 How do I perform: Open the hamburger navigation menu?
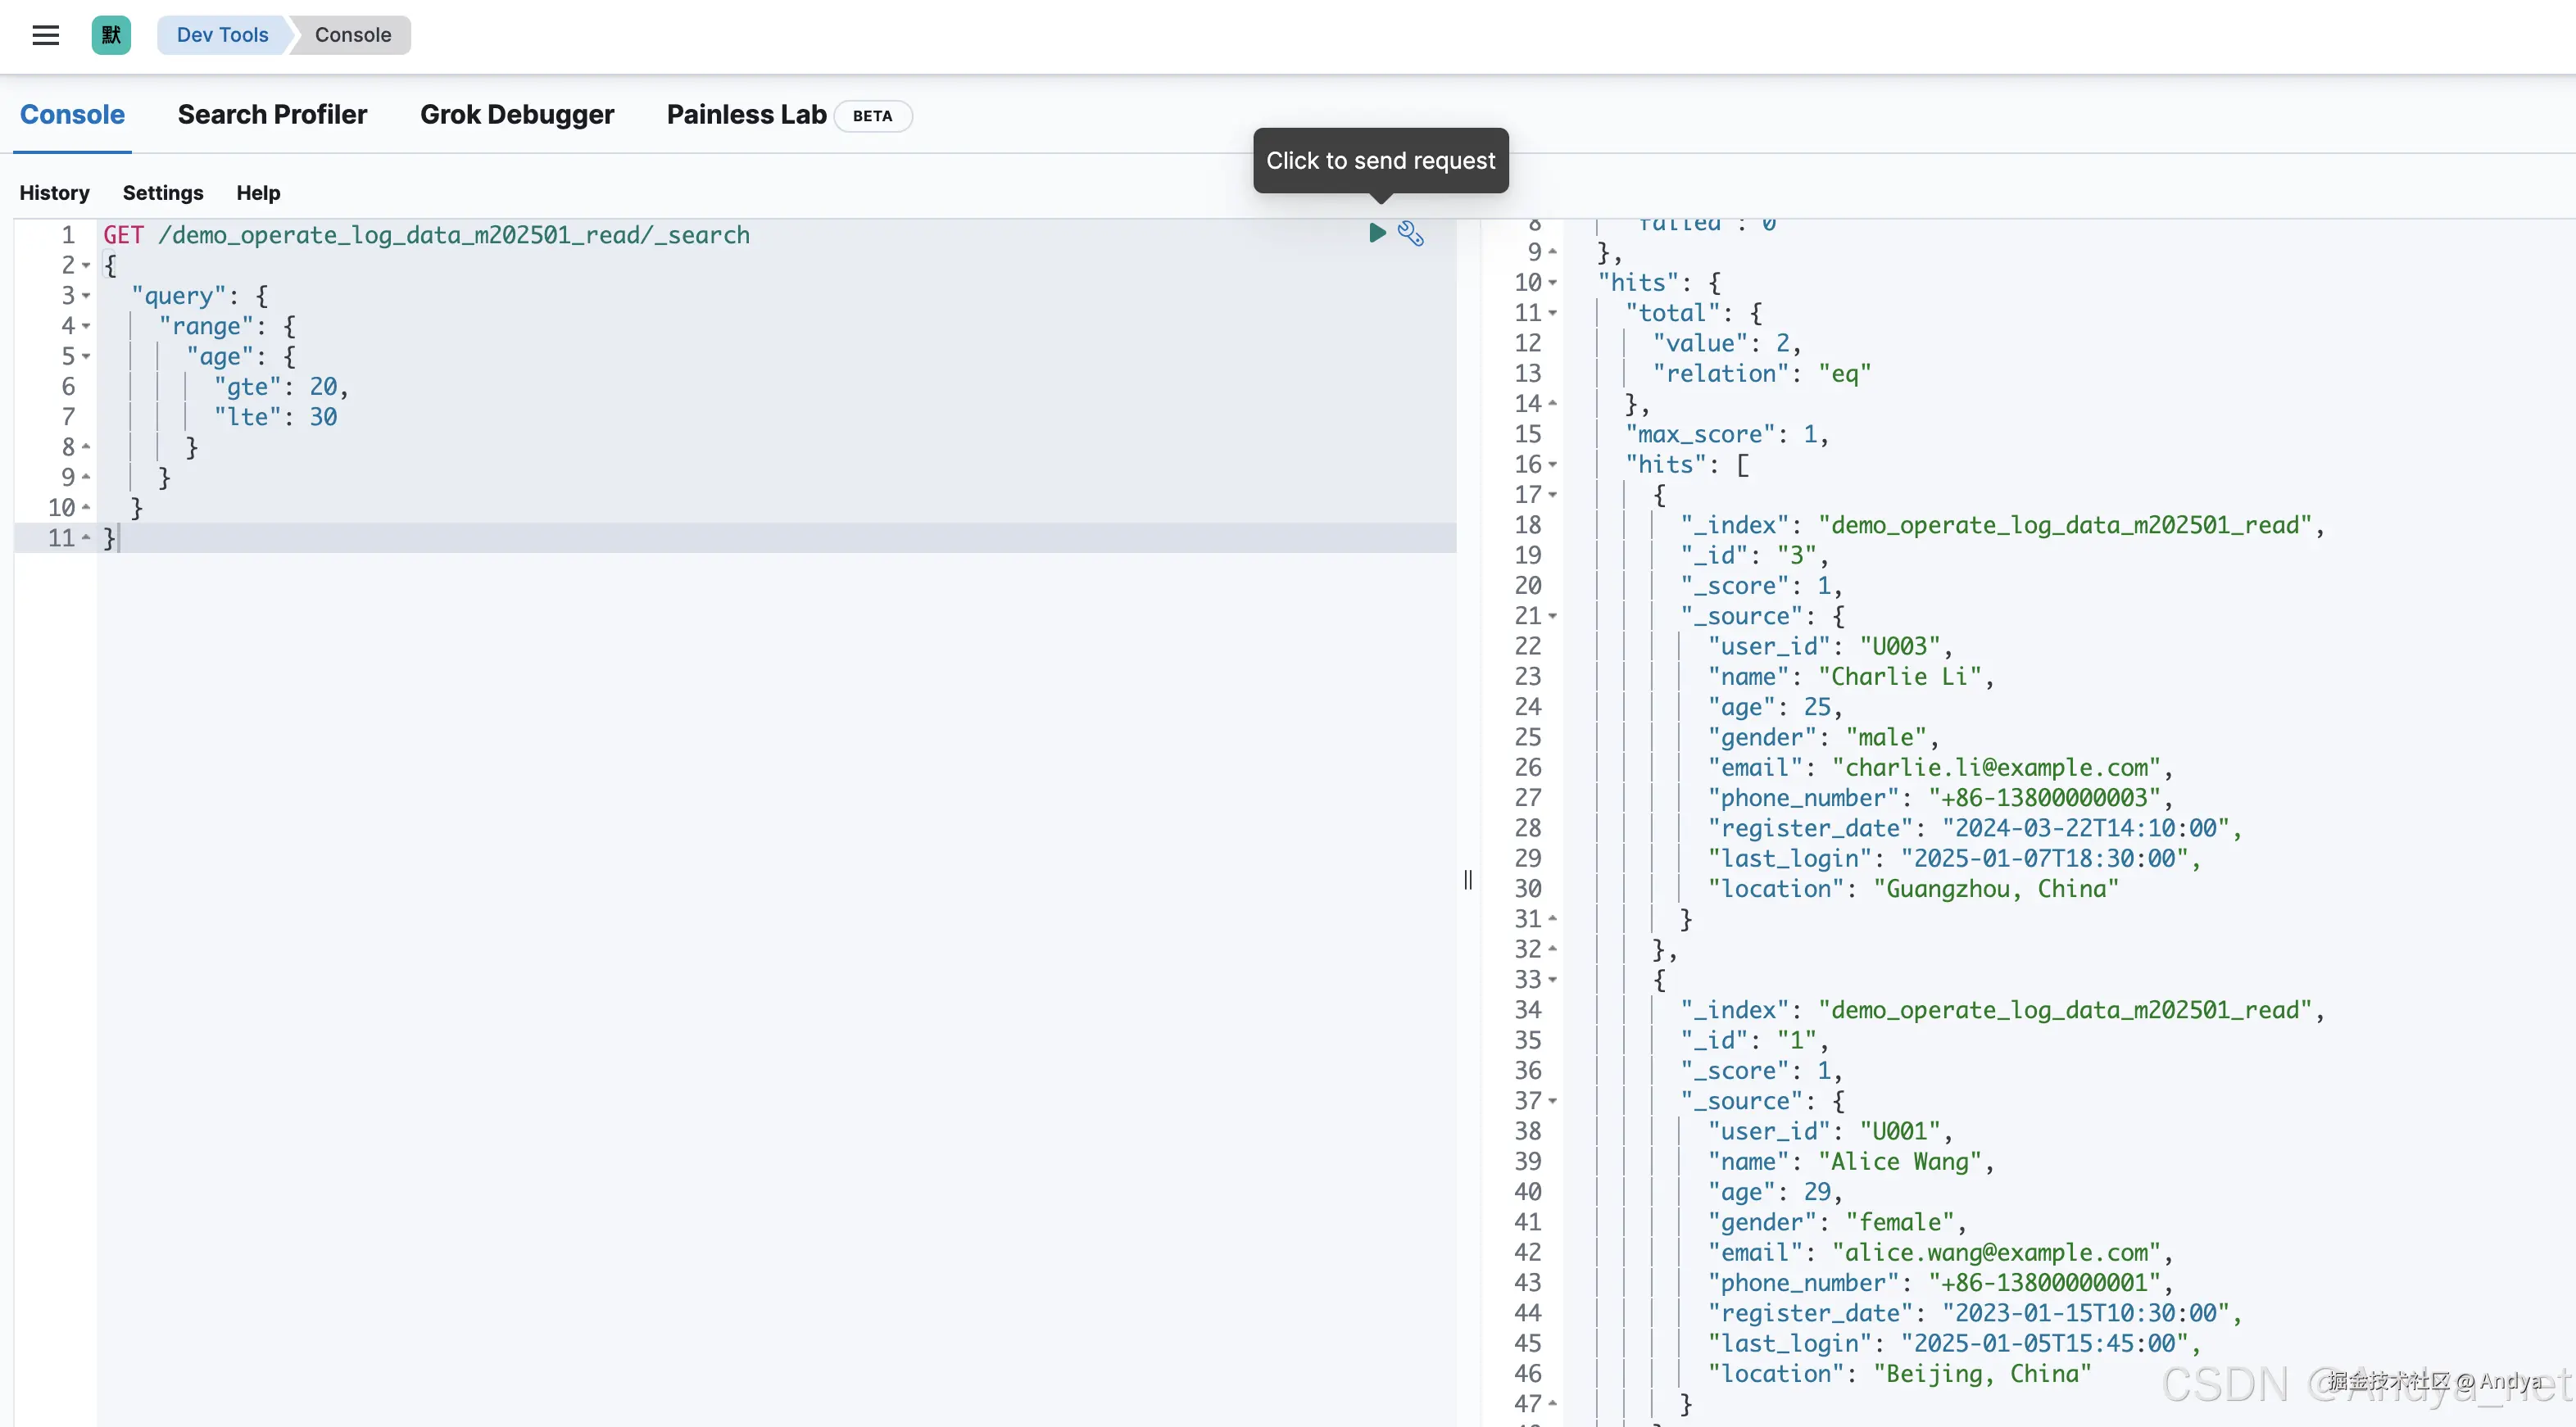coord(46,35)
